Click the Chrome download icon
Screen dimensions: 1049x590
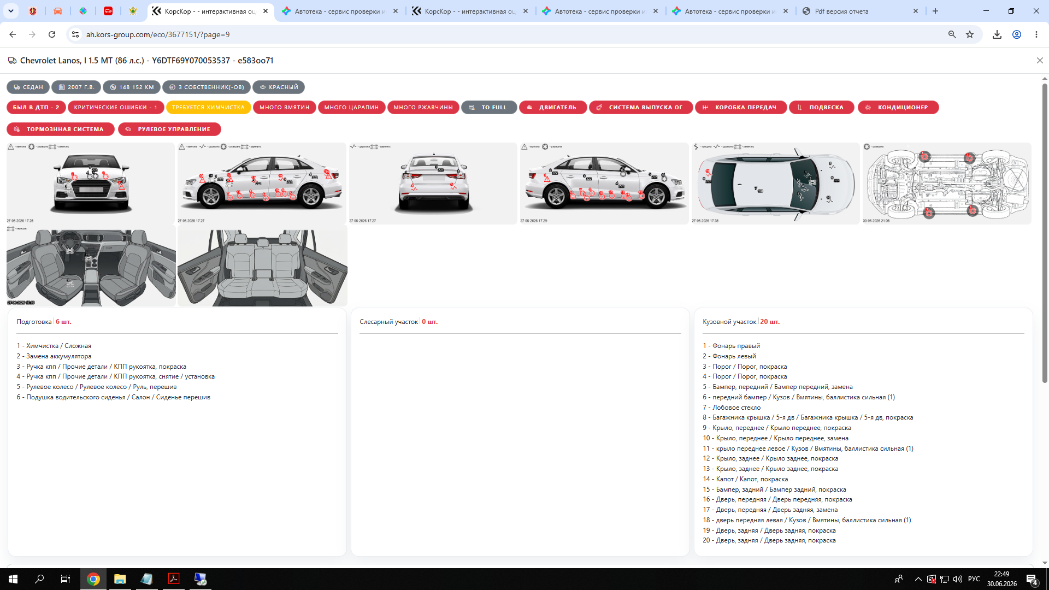tap(997, 34)
